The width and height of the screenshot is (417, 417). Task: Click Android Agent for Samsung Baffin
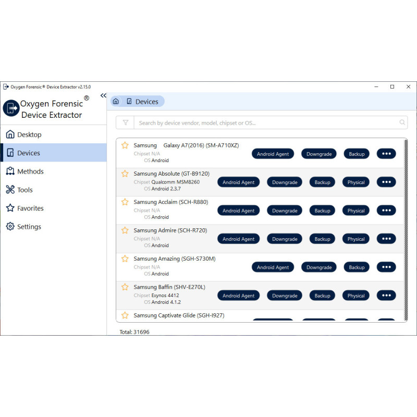238,296
